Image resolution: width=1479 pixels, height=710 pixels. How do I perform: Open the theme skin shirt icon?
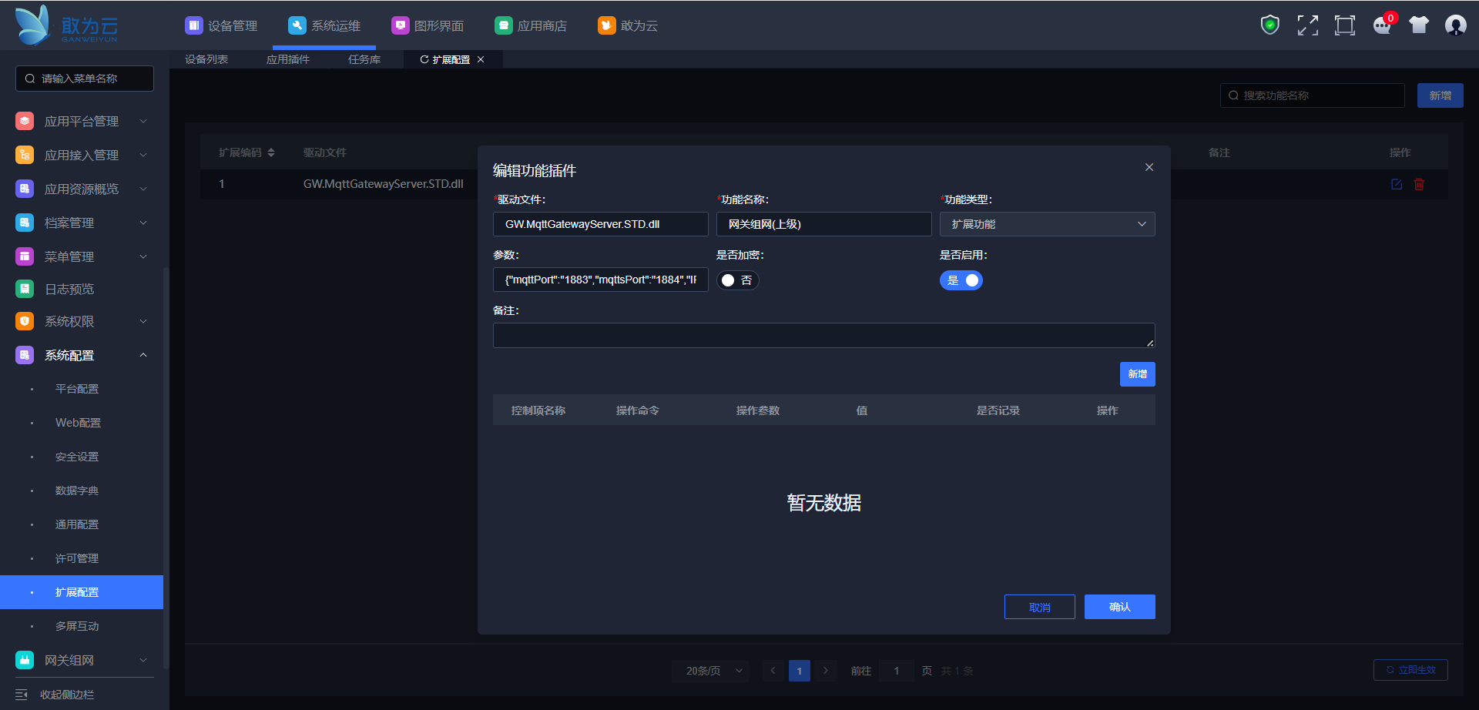[1419, 25]
